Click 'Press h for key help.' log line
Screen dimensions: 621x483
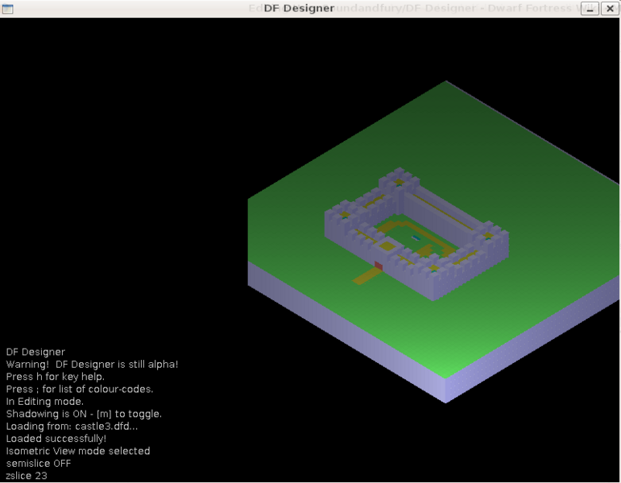(55, 377)
